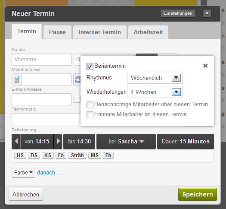The height and width of the screenshot is (209, 226).
Task: Open the Farbe color picker
Action: (x=23, y=173)
